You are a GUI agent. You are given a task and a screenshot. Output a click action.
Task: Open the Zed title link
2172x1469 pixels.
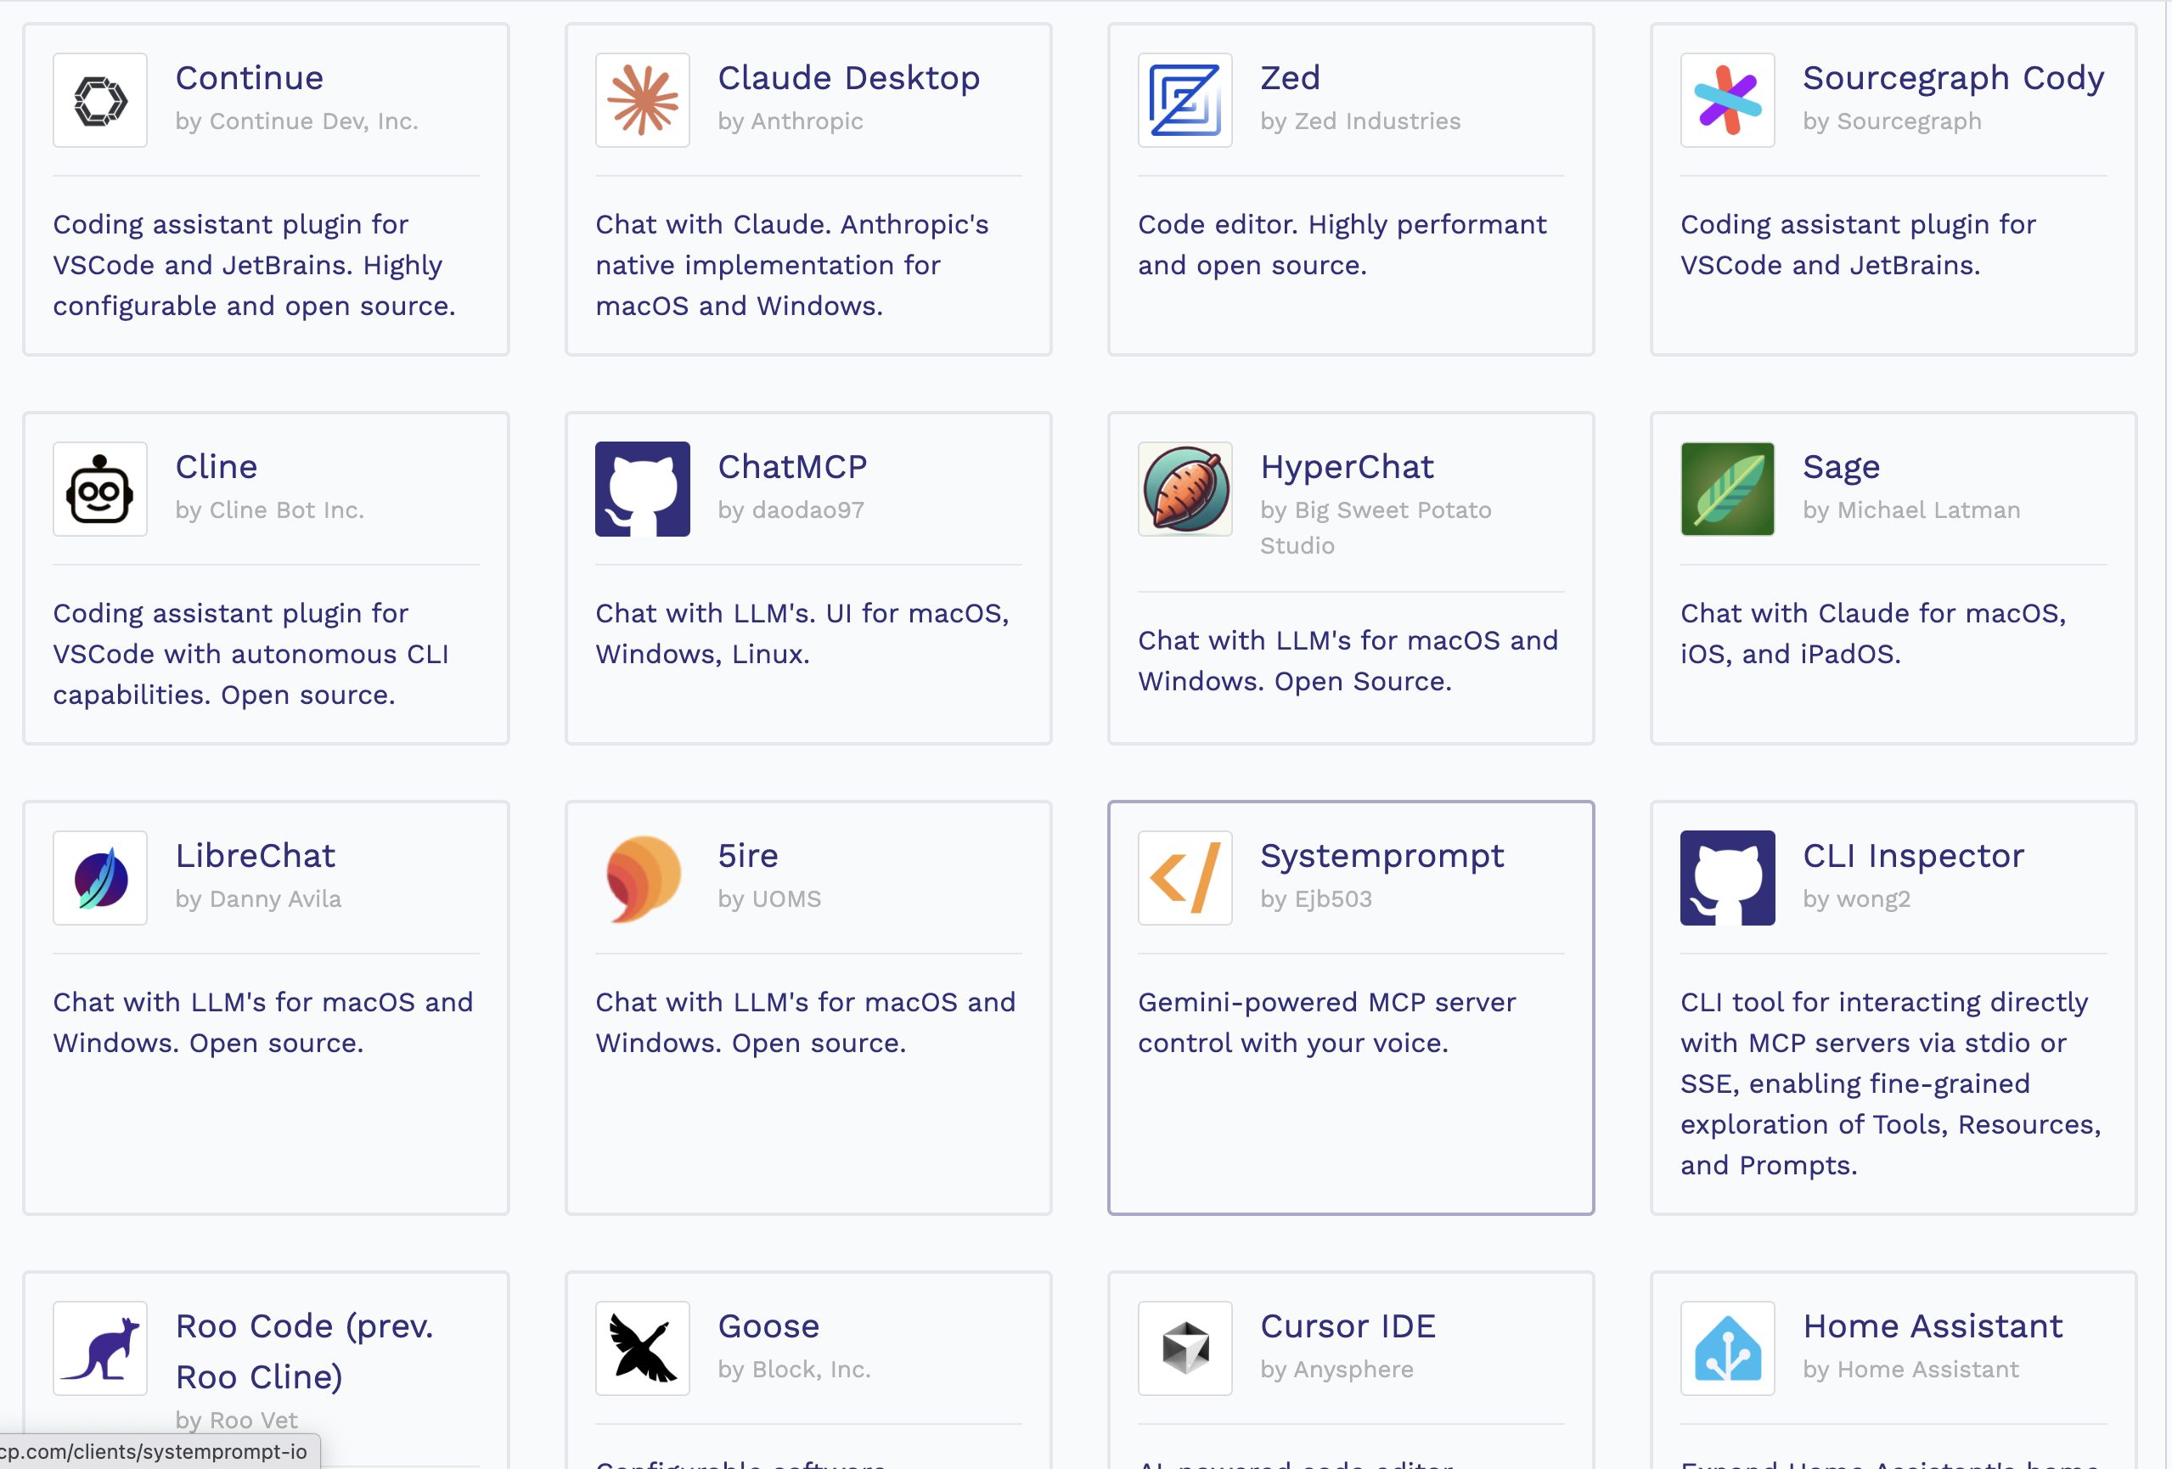(1290, 77)
